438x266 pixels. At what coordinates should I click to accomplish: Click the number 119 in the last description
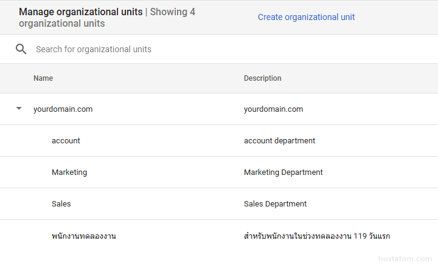coord(360,236)
